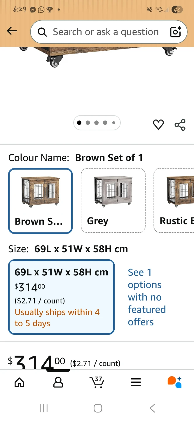
Task: Open the account profile tab
Action: 58,382
